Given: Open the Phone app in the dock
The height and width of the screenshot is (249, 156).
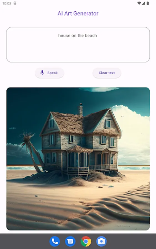Looking at the screenshot, I should [x=55, y=241].
